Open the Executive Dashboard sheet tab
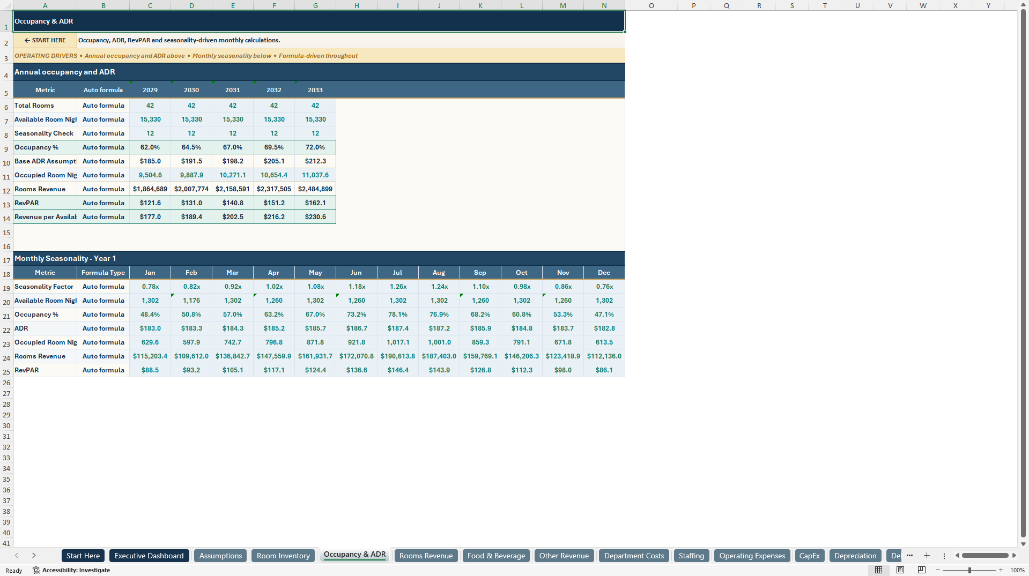The image size is (1029, 576). click(149, 556)
